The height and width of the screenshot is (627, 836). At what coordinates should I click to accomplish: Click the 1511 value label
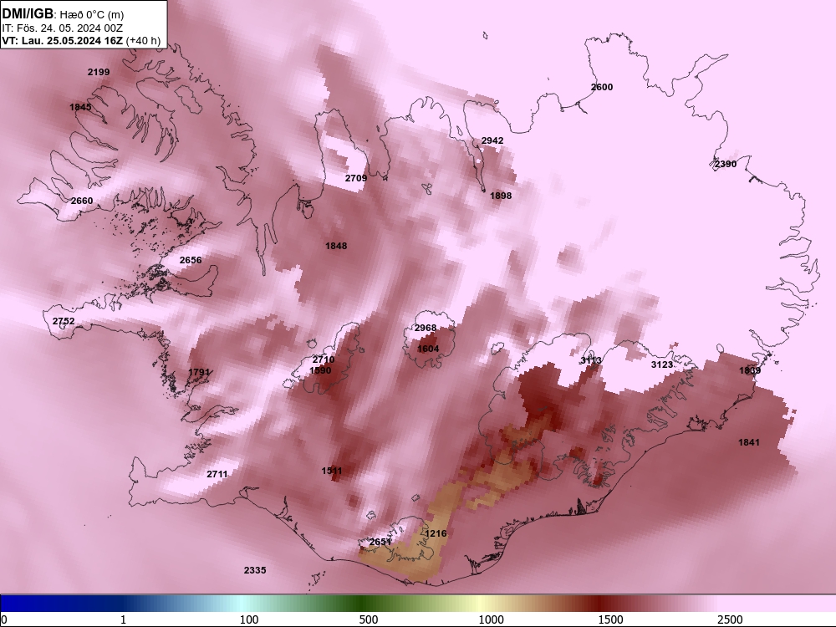pyautogui.click(x=332, y=471)
